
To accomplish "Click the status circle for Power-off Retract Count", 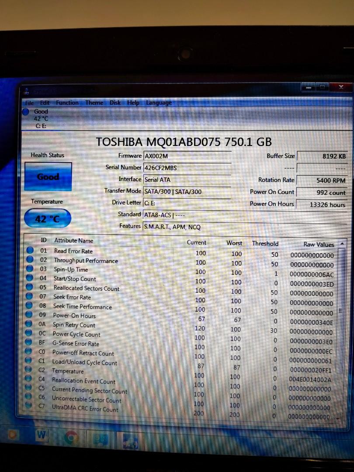I will (28, 351).
